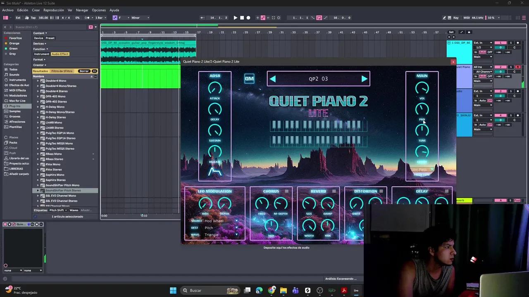Open the Max for Live category
The width and height of the screenshot is (529, 297).
tap(17, 101)
